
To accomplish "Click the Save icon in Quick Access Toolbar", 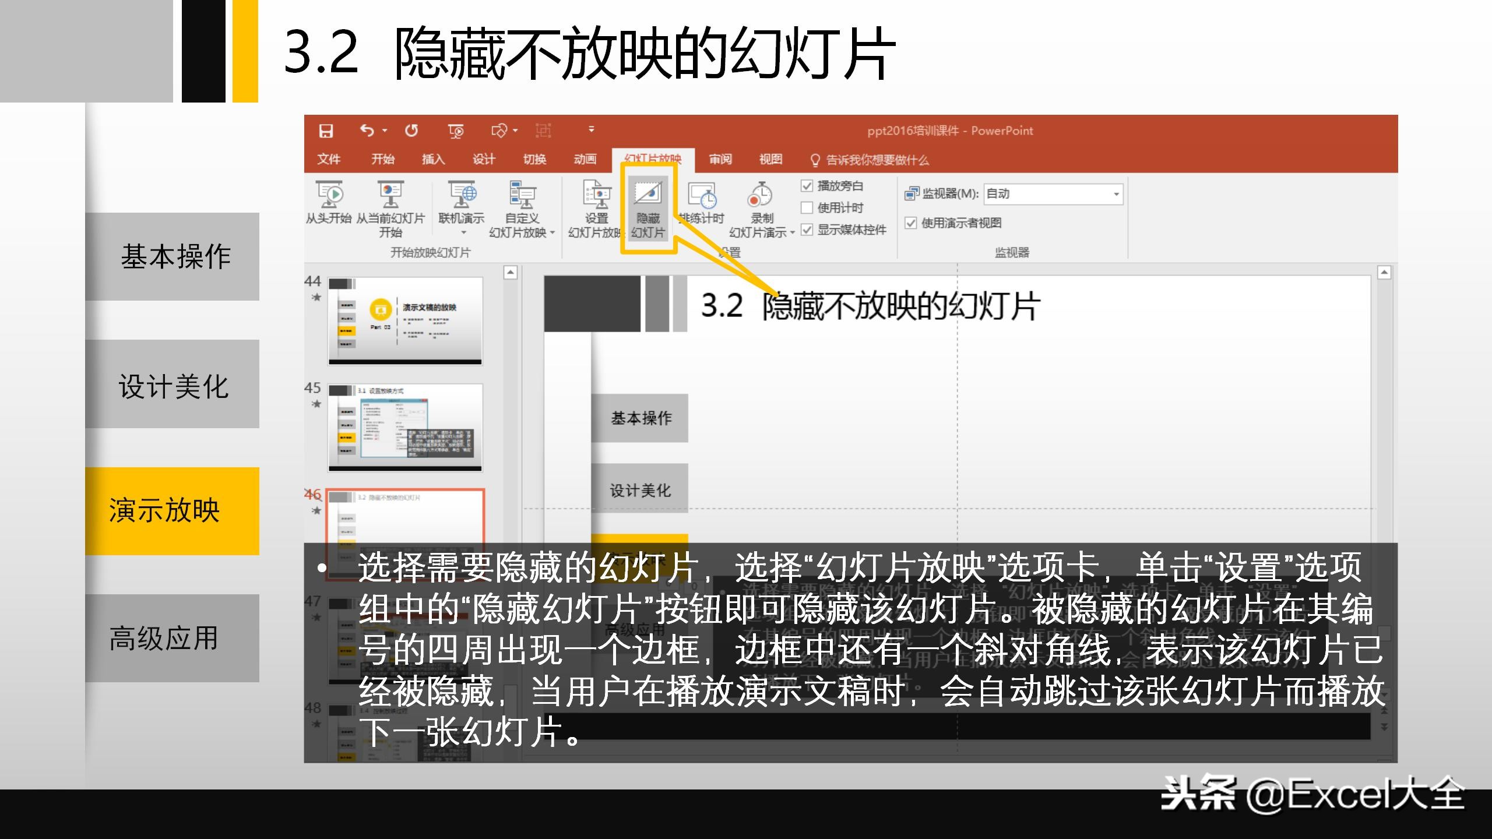I will pyautogui.click(x=326, y=131).
